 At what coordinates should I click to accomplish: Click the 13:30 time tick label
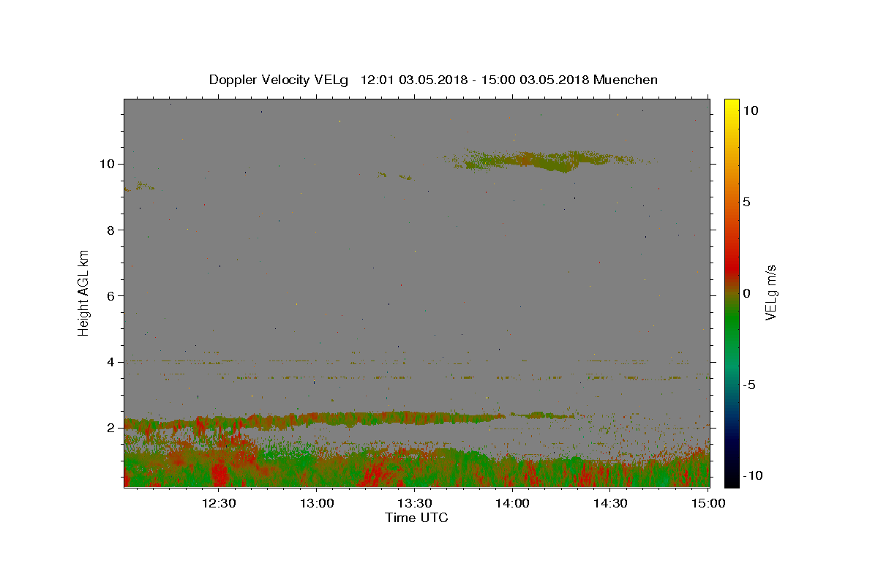[x=413, y=502]
